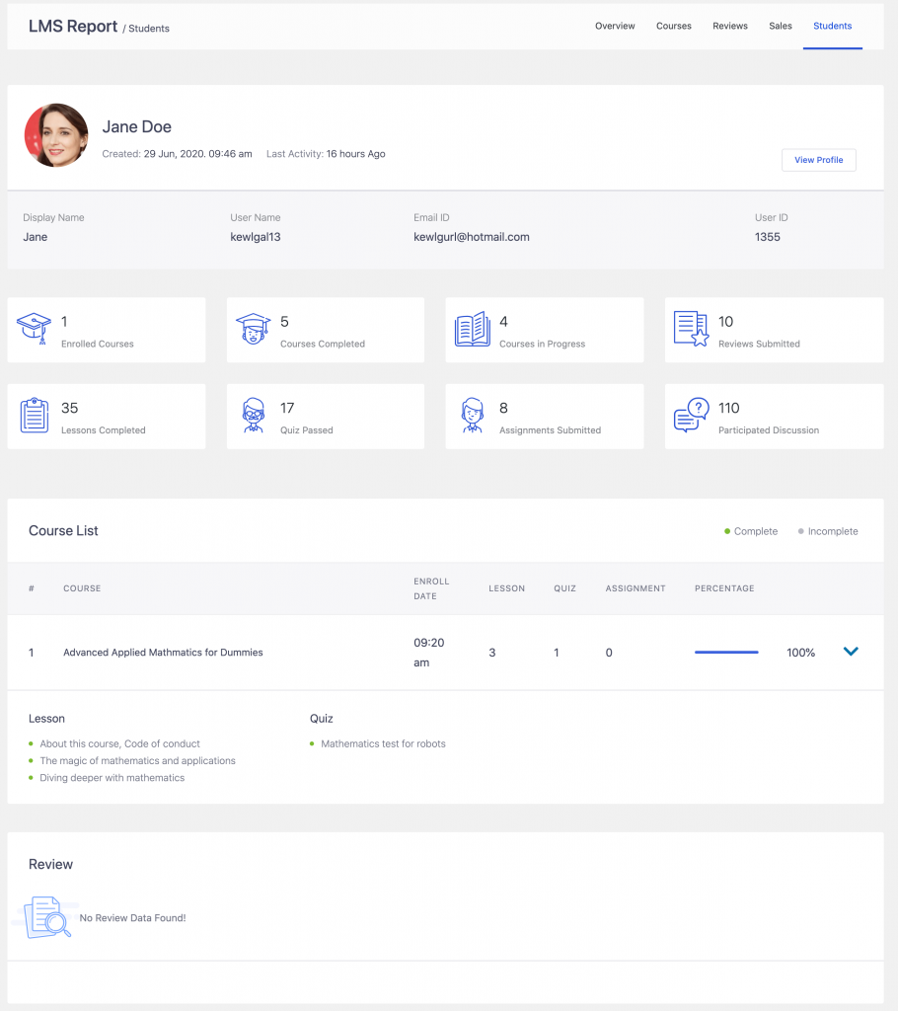Click the 100% course progress bar
This screenshot has height=1011, width=898.
[x=726, y=652]
